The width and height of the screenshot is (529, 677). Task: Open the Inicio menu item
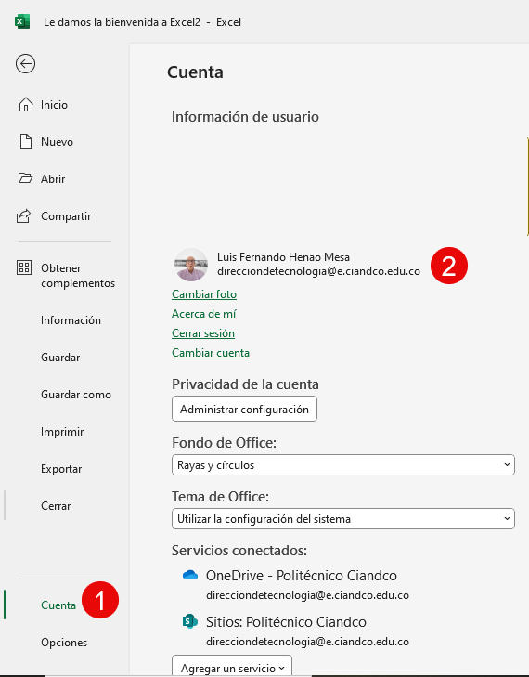coord(54,105)
